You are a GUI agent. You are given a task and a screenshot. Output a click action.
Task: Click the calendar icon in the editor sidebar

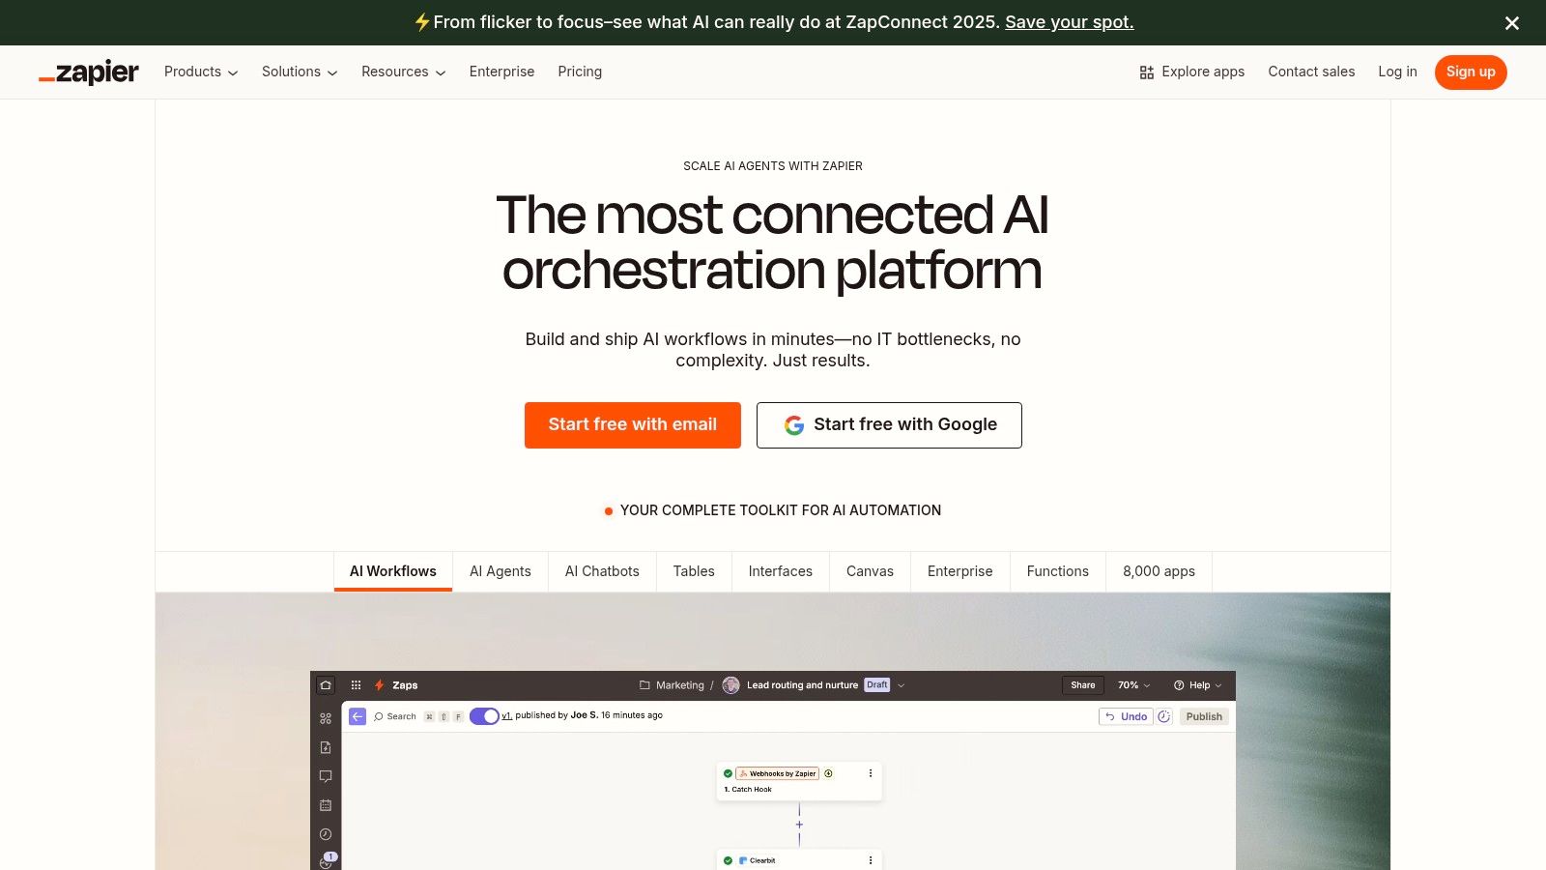(x=326, y=805)
